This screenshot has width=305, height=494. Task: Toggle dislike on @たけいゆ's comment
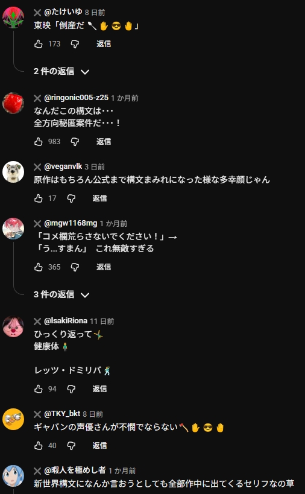coord(75,44)
